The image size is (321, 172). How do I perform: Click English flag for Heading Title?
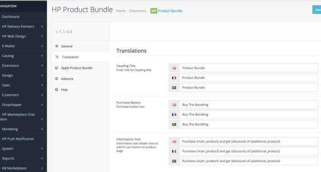174,68
